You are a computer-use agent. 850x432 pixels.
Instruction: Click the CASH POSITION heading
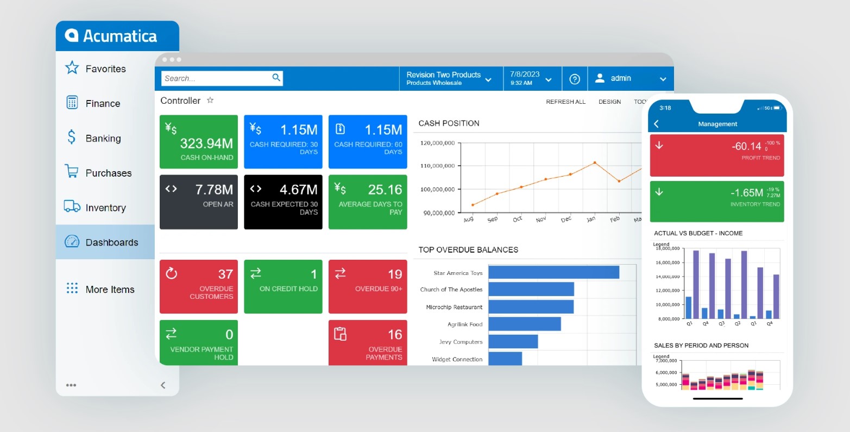pyautogui.click(x=449, y=123)
